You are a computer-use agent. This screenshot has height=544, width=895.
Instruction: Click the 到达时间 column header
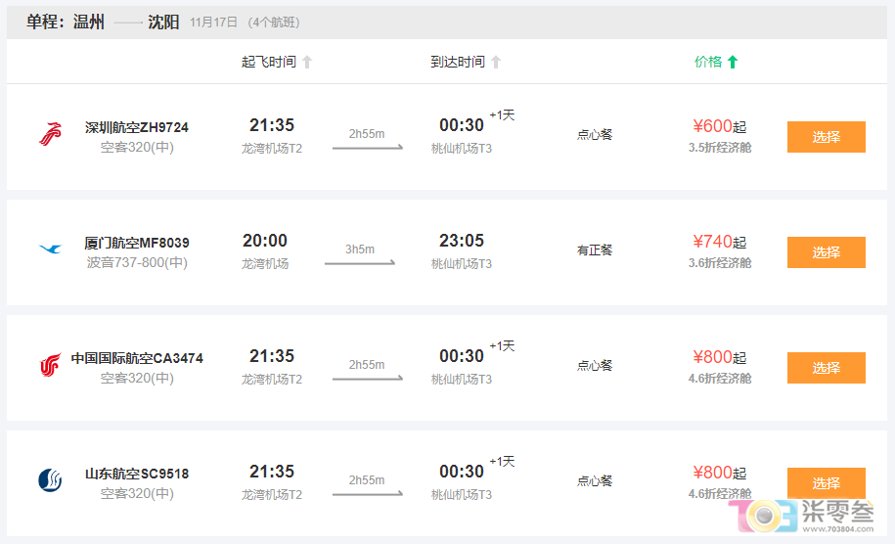[457, 63]
